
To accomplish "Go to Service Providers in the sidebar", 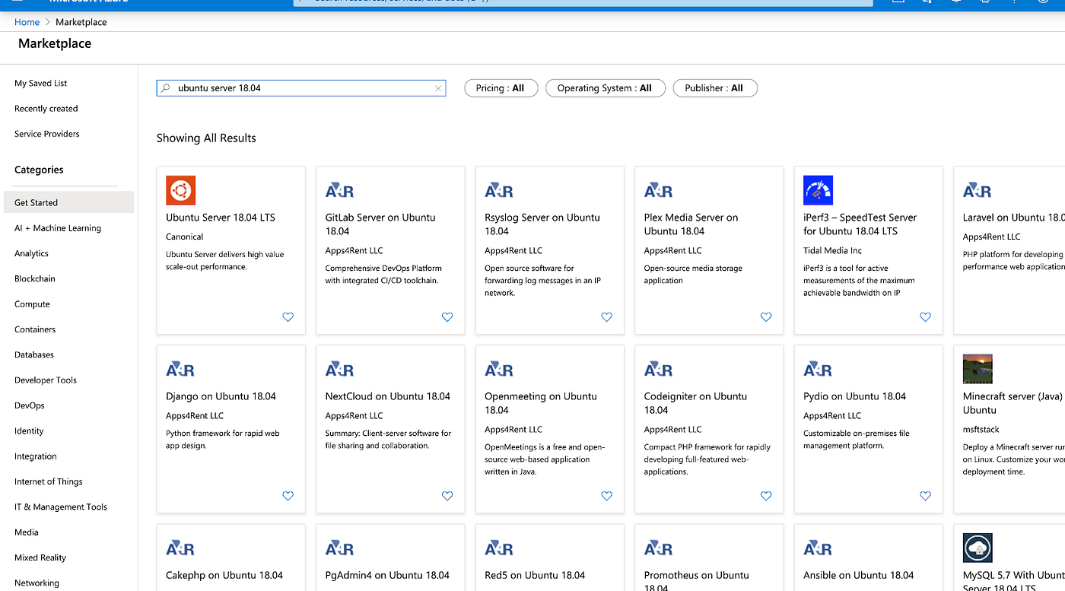I will (x=47, y=134).
